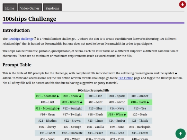Select the '#35 – Cream' cell
This screenshot has width=187, height=140.
[140, 133]
